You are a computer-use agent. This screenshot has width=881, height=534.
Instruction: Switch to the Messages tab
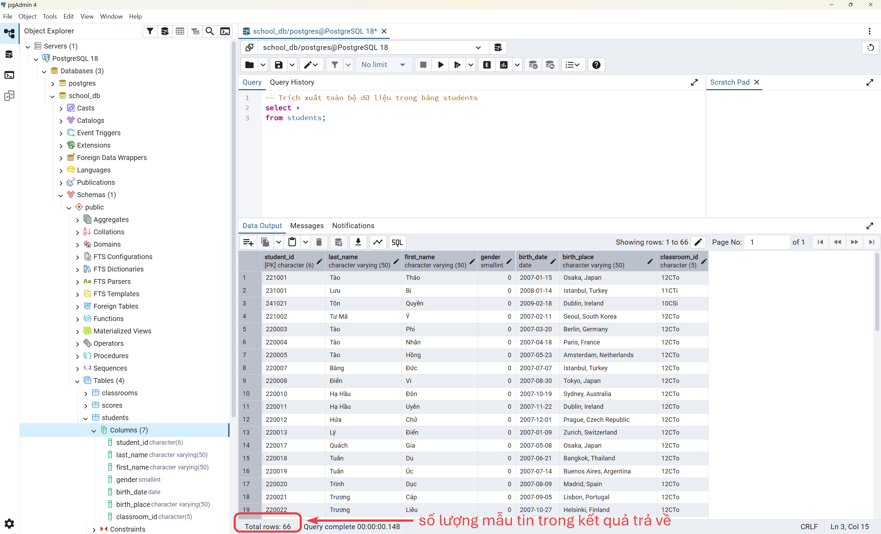point(306,225)
